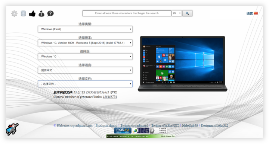Expand the 选择文件 file dropdown
The height and width of the screenshot is (144, 269).
click(x=85, y=84)
